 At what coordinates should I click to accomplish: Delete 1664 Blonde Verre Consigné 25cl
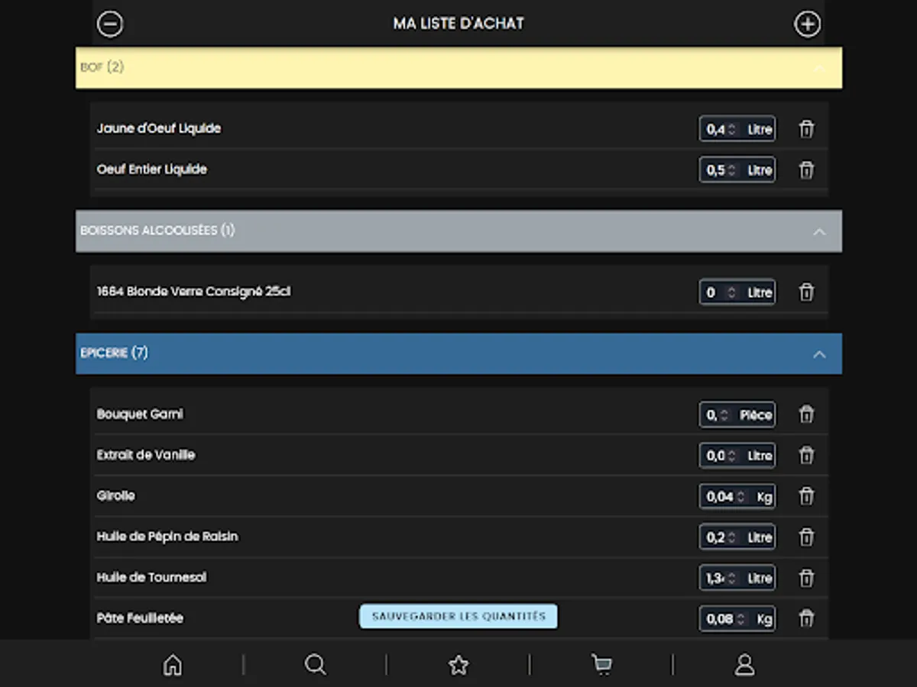pyautogui.click(x=806, y=292)
